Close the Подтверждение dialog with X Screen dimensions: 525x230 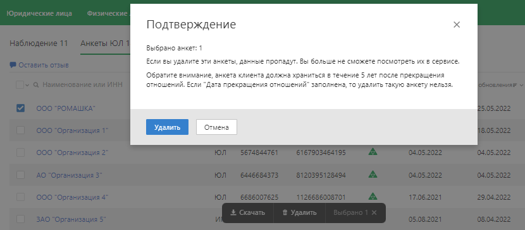pyautogui.click(x=457, y=25)
